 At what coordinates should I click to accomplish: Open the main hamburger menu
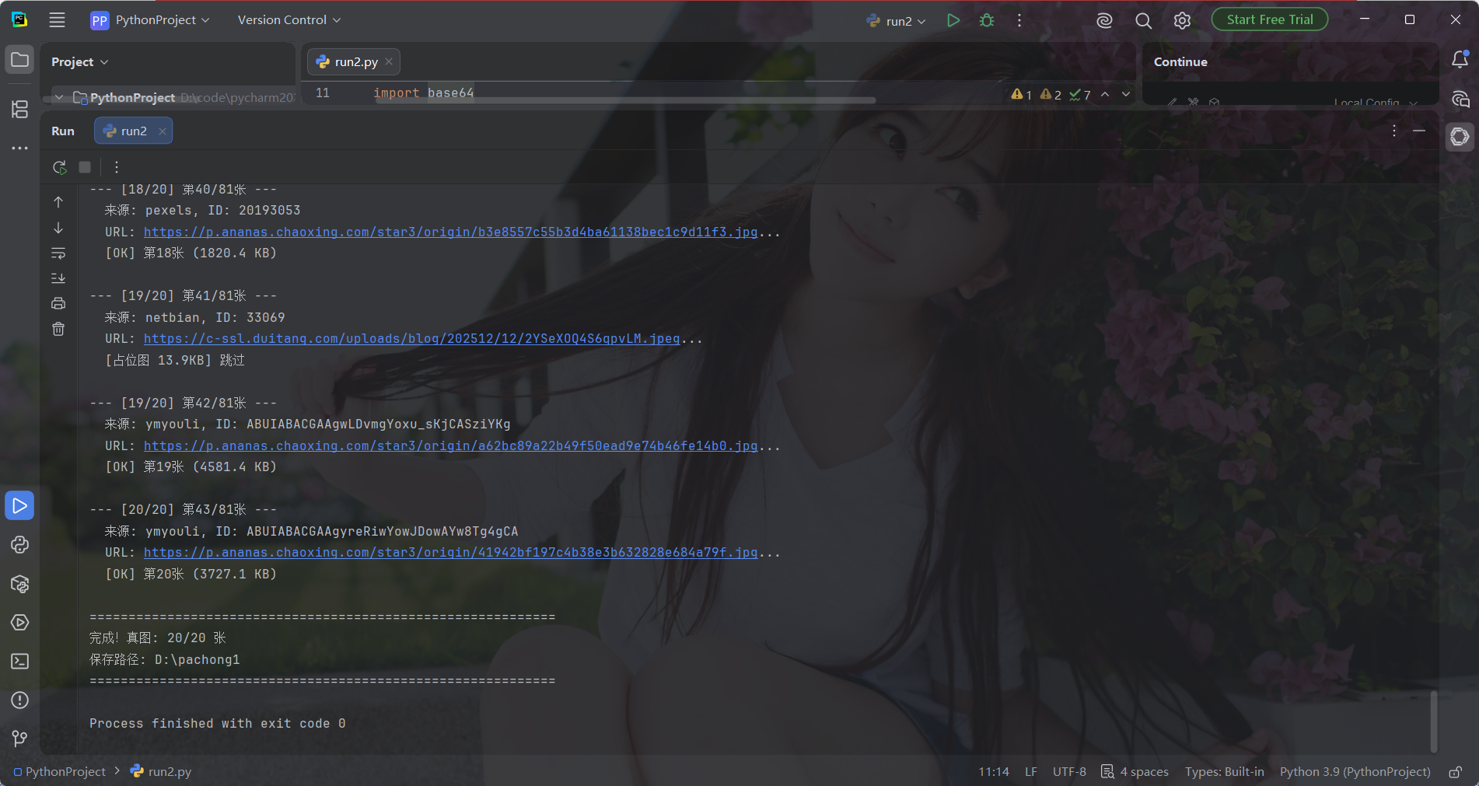[57, 20]
